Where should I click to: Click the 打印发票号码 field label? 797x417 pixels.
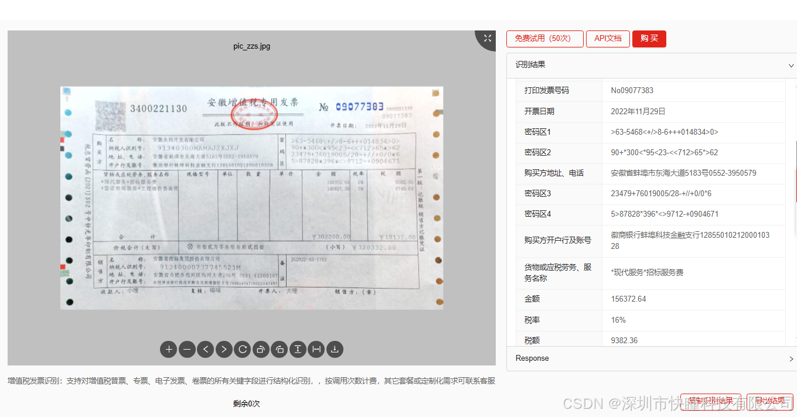coord(546,90)
